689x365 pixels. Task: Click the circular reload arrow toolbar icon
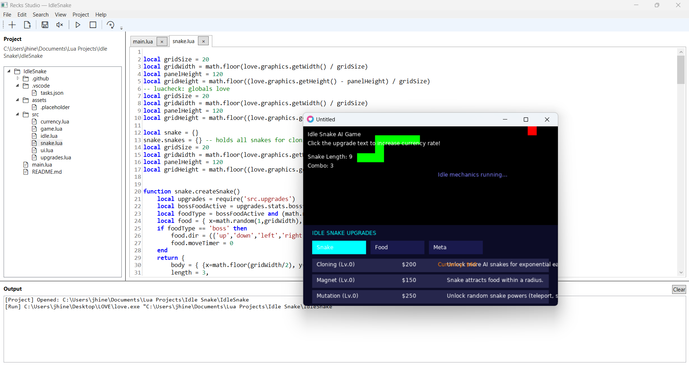pos(111,25)
